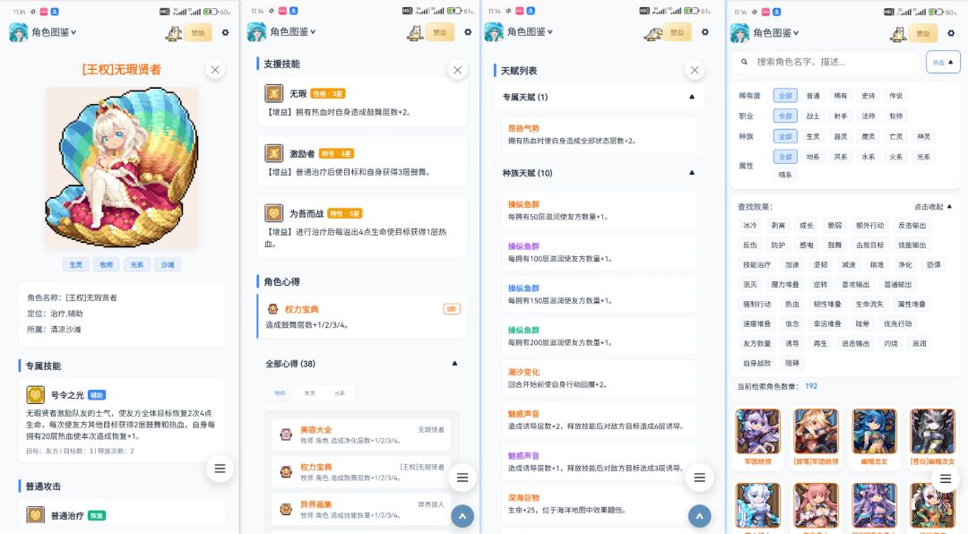Screen dimensions: 968x534
Task: Open the hamburger menu on the 支援技能 screen
Action: point(462,478)
